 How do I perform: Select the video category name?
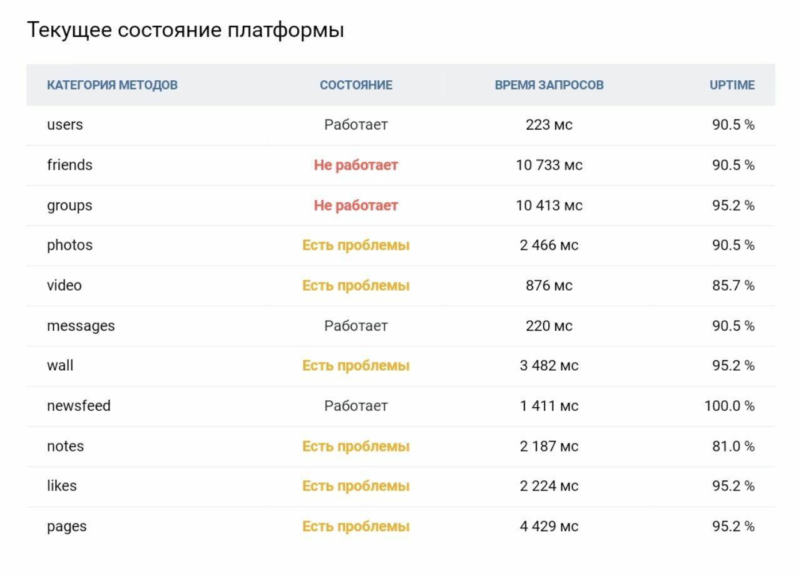(x=64, y=286)
